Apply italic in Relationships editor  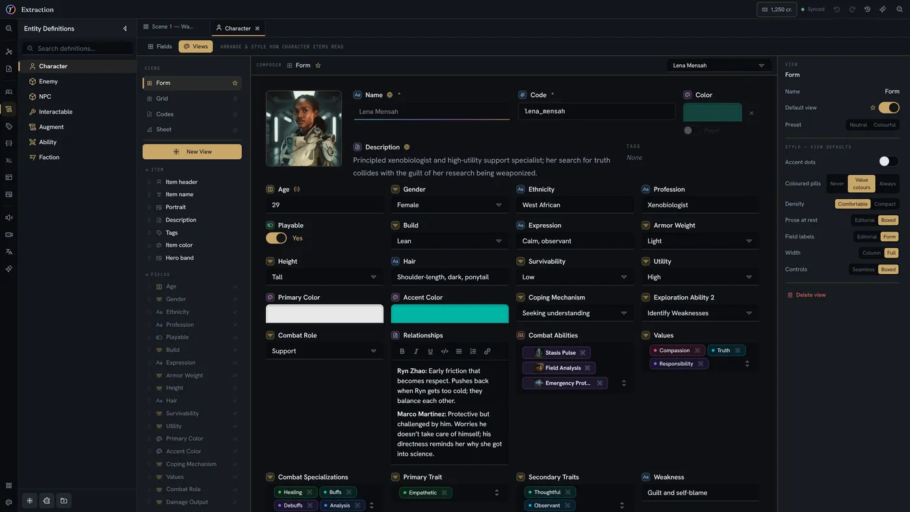pyautogui.click(x=416, y=352)
